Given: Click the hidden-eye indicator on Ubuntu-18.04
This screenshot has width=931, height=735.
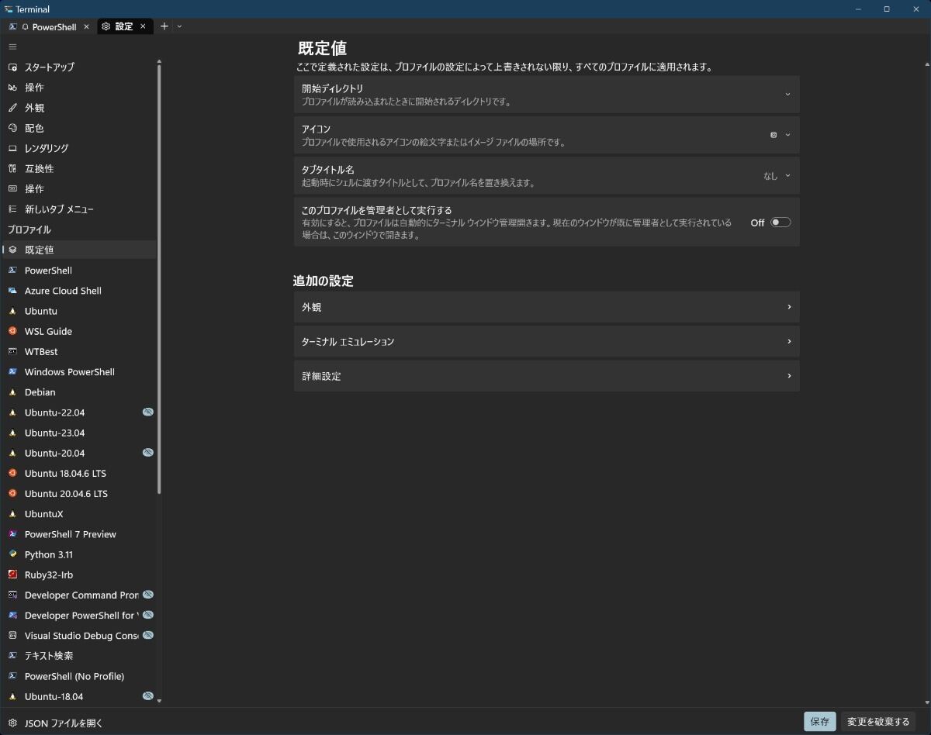Looking at the screenshot, I should [147, 696].
